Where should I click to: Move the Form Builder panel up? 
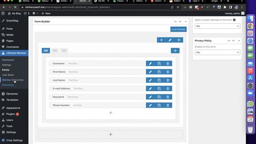click(x=175, y=22)
